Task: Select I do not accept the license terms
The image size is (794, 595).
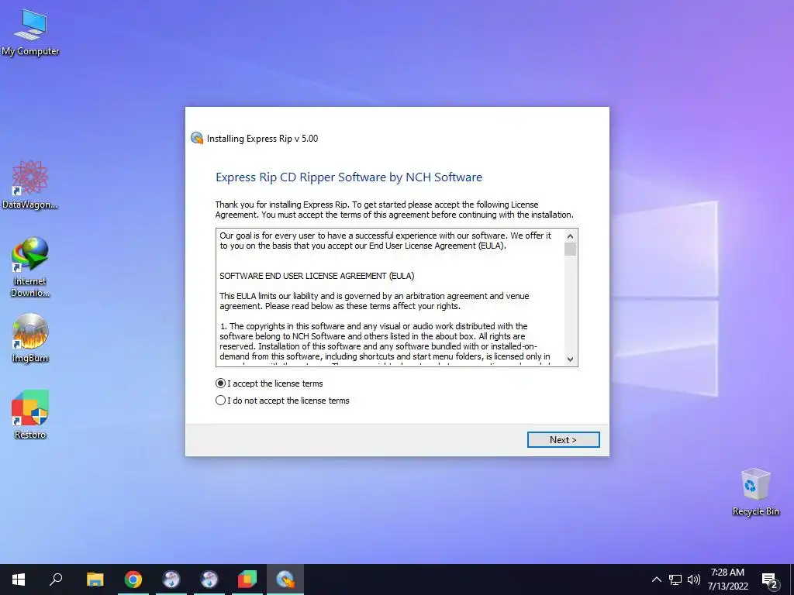Action: tap(282, 401)
